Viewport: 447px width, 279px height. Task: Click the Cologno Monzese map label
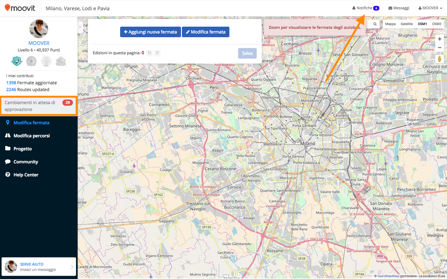pyautogui.click(x=386, y=64)
